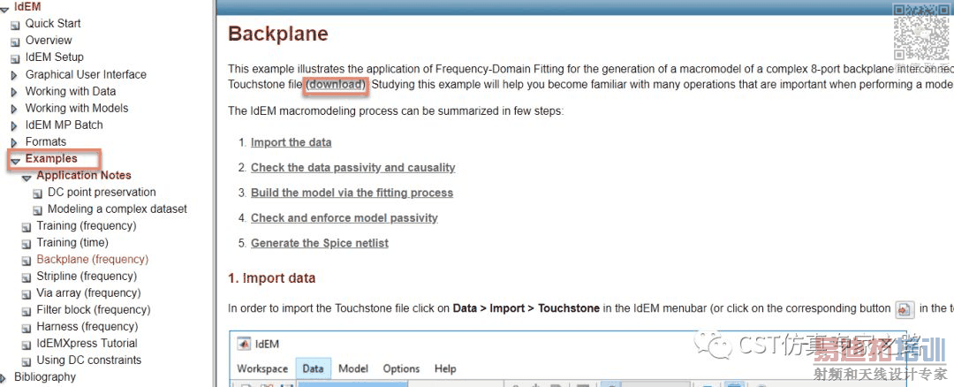Open Modeling a complex dataset note
The image size is (954, 387).
[117, 209]
